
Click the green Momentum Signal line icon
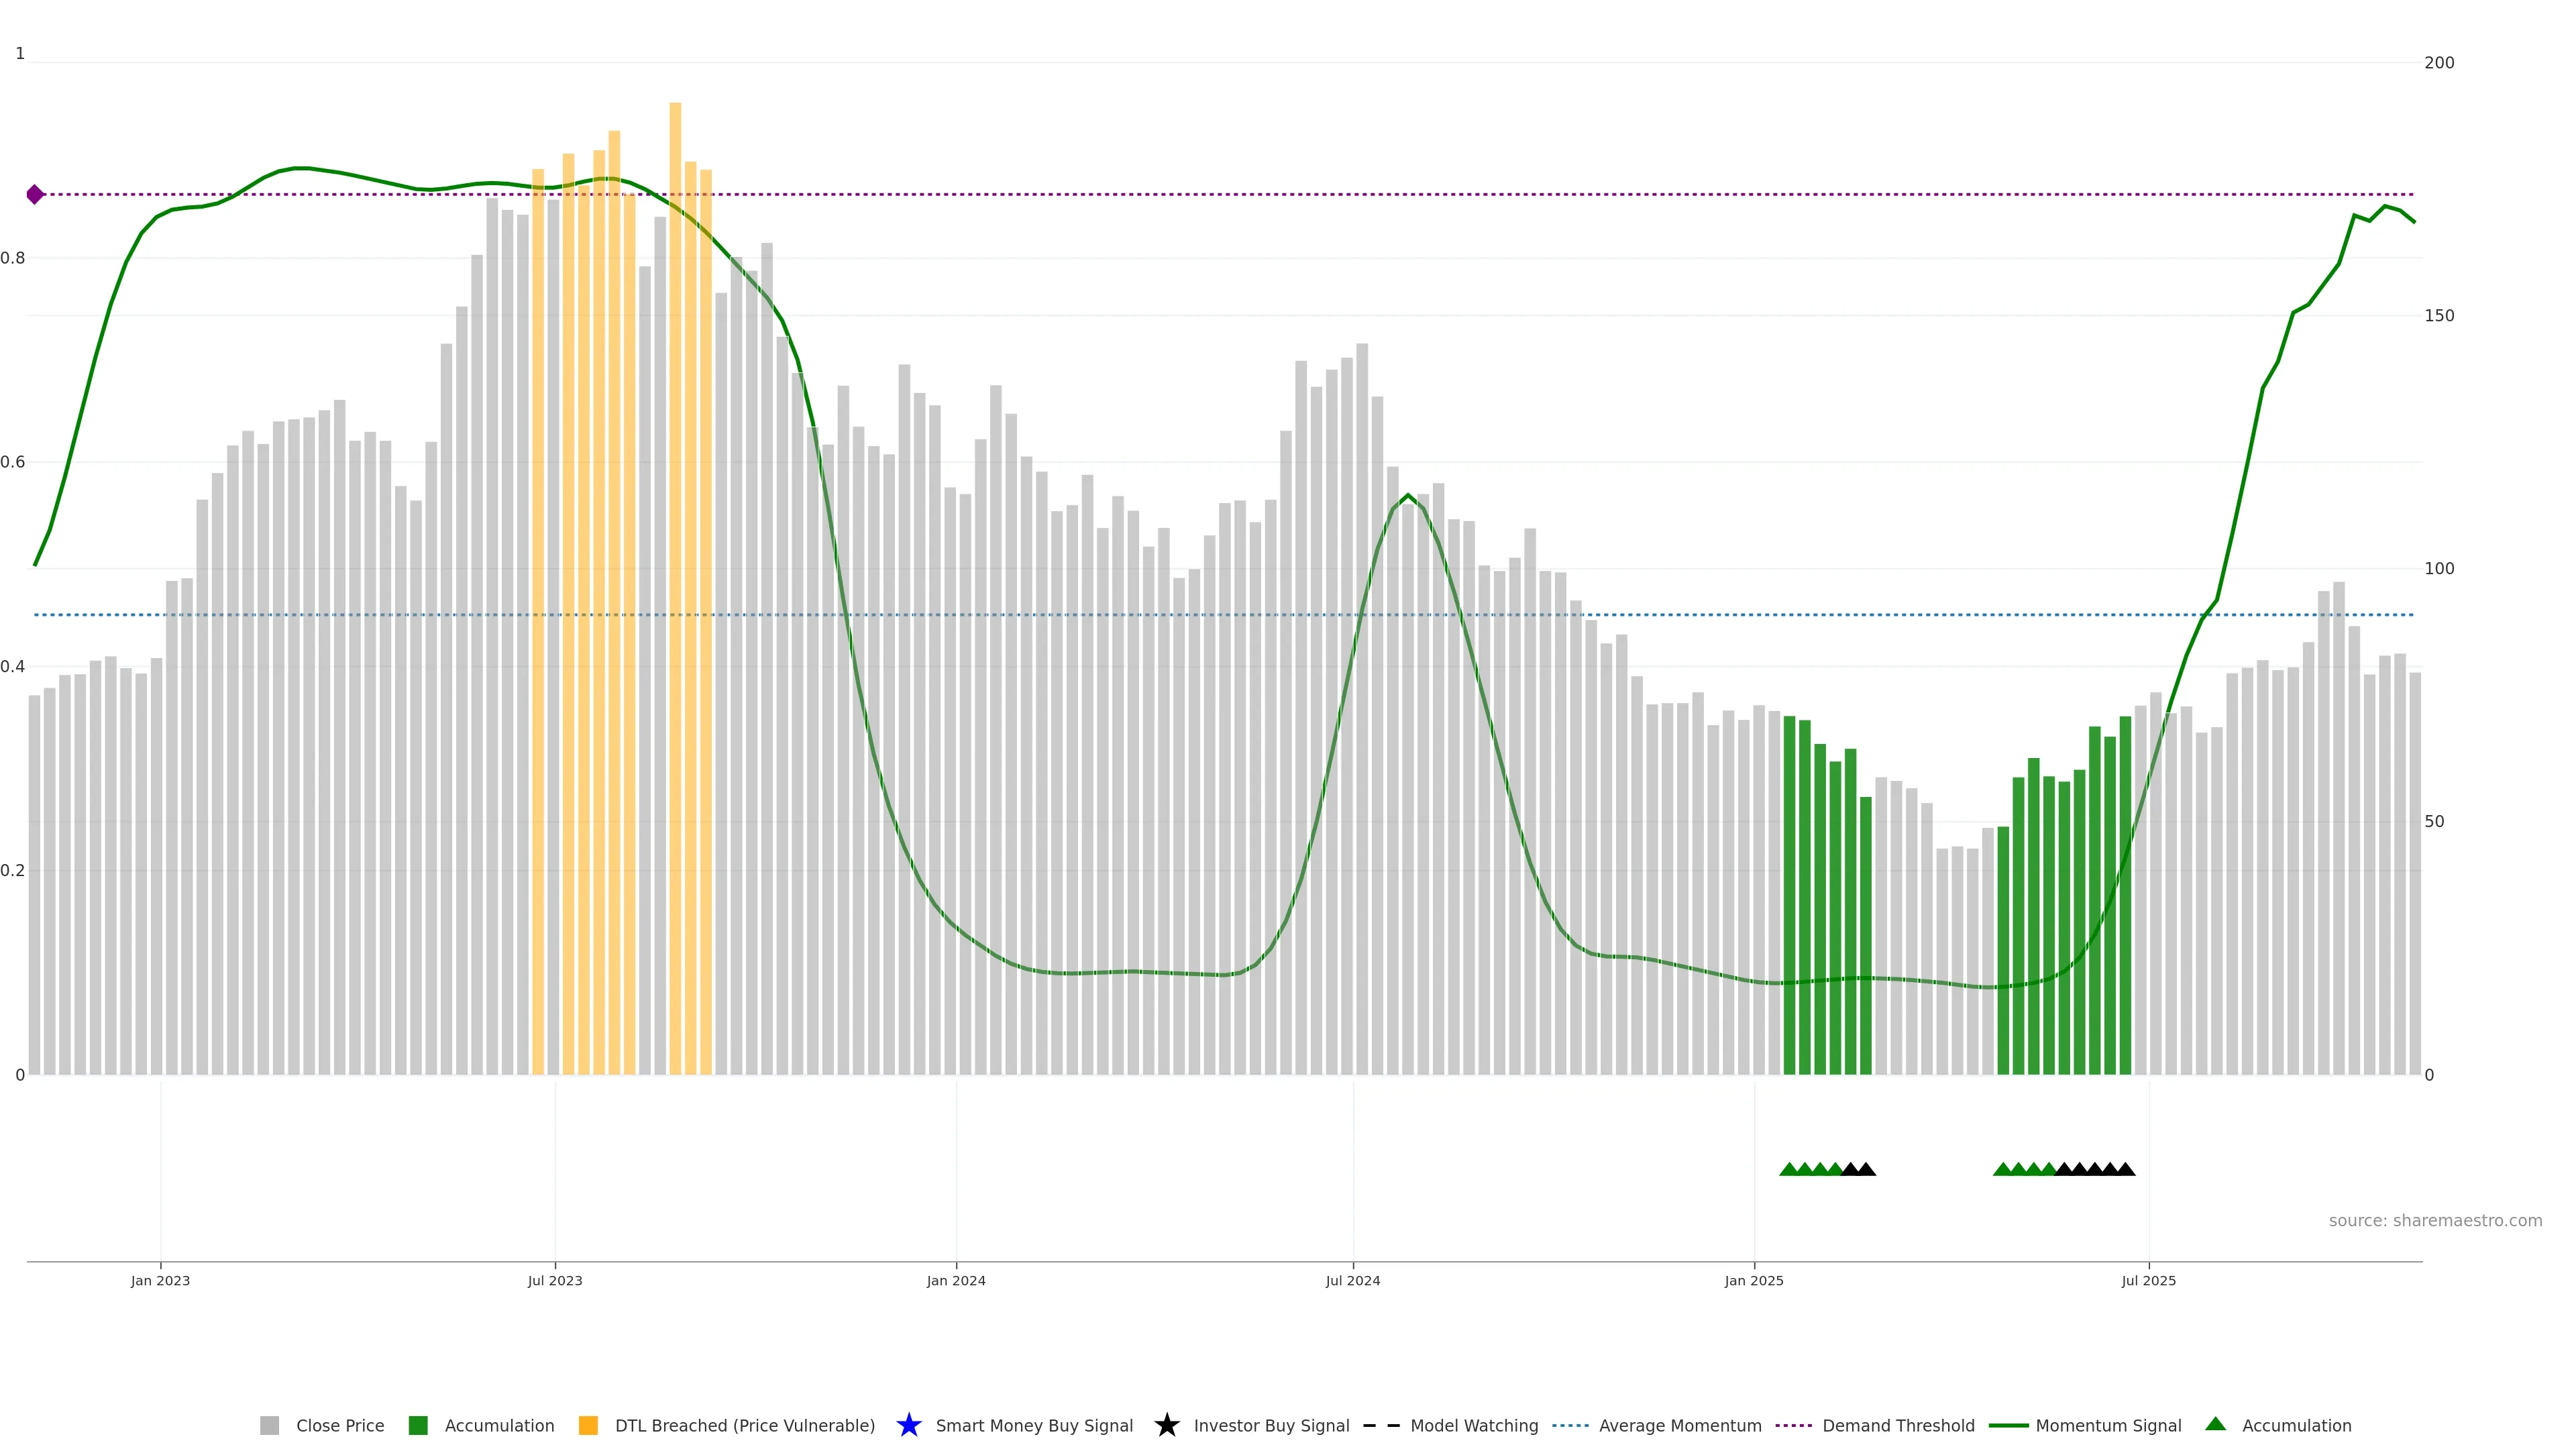click(x=2008, y=1425)
